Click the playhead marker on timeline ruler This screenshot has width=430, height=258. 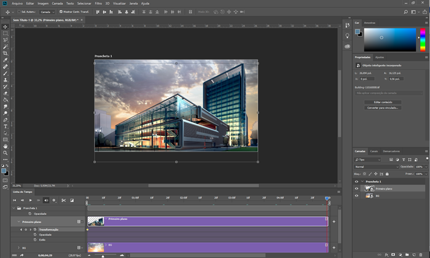[x=327, y=198]
